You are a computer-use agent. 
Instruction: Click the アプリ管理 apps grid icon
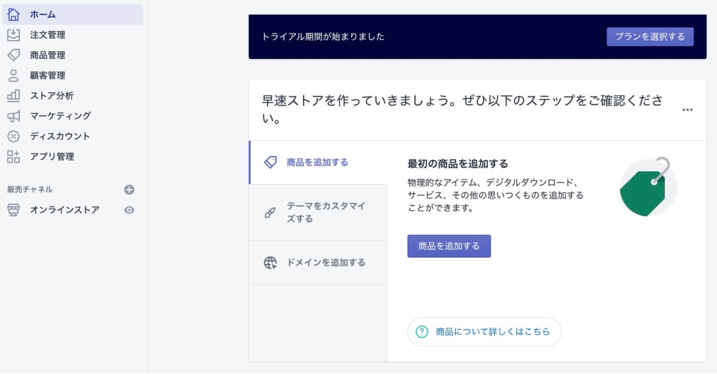click(14, 156)
